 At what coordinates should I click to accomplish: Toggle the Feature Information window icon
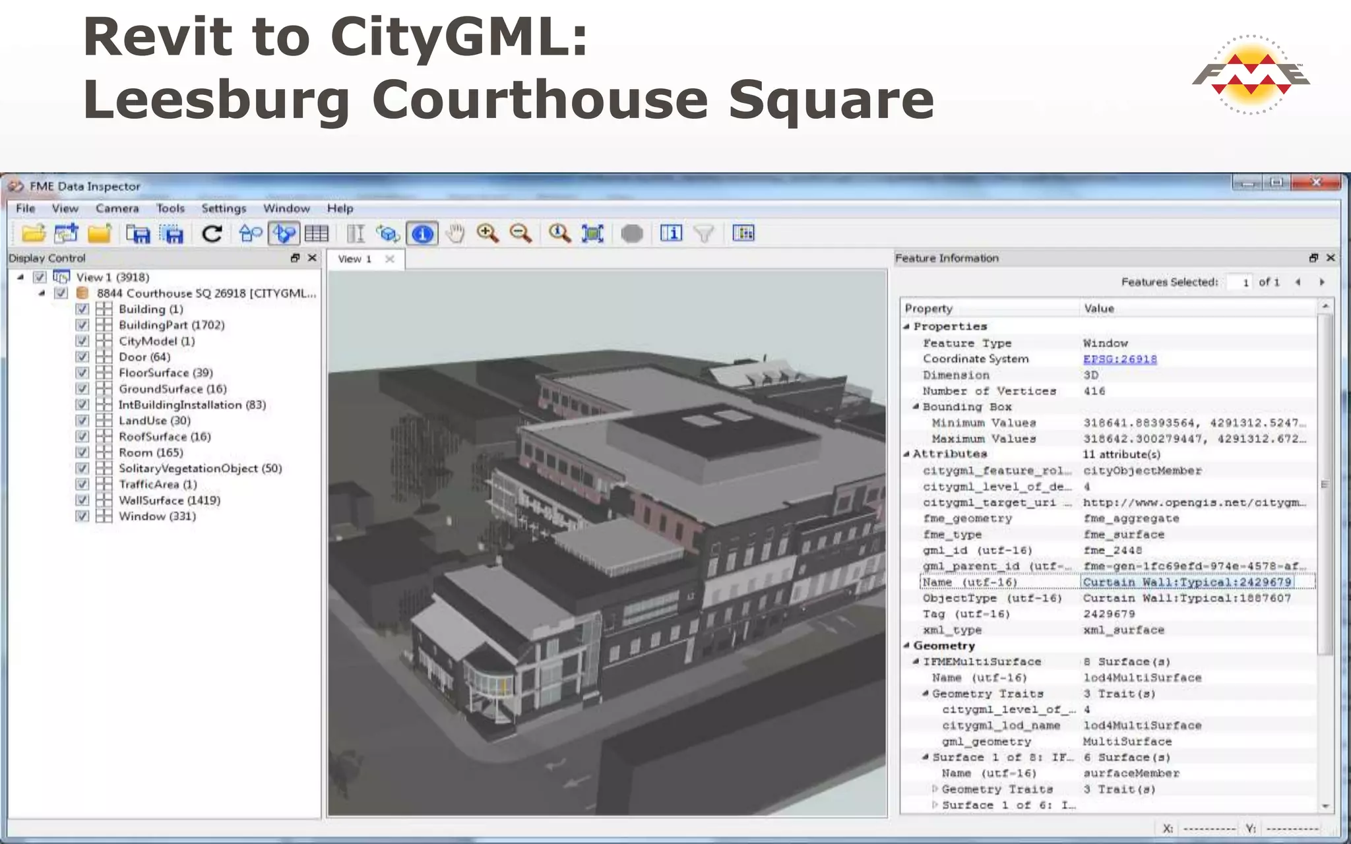coord(671,233)
